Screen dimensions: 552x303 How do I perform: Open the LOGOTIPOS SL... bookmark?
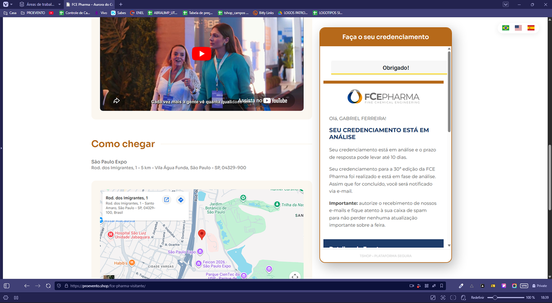click(328, 13)
